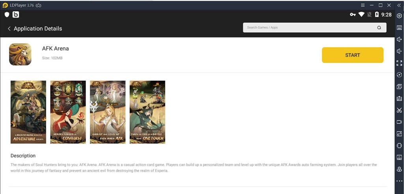Image resolution: width=404 pixels, height=194 pixels.
Task: Open the LDPlayer hamburger menu
Action: click(x=363, y=5)
